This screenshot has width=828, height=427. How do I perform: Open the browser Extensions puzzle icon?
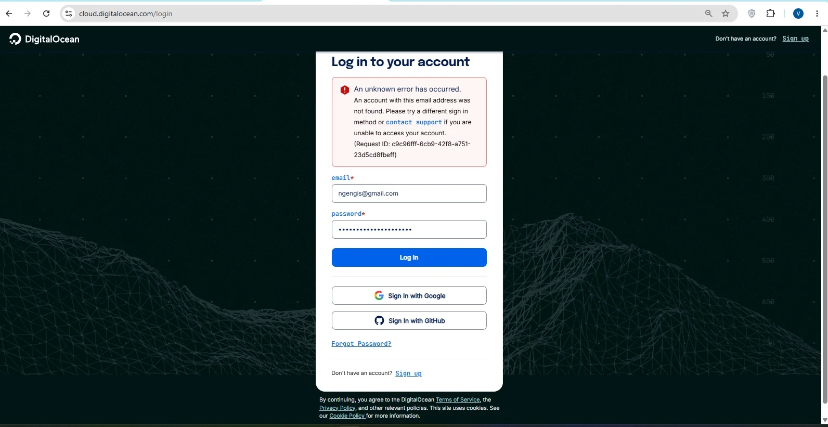771,14
